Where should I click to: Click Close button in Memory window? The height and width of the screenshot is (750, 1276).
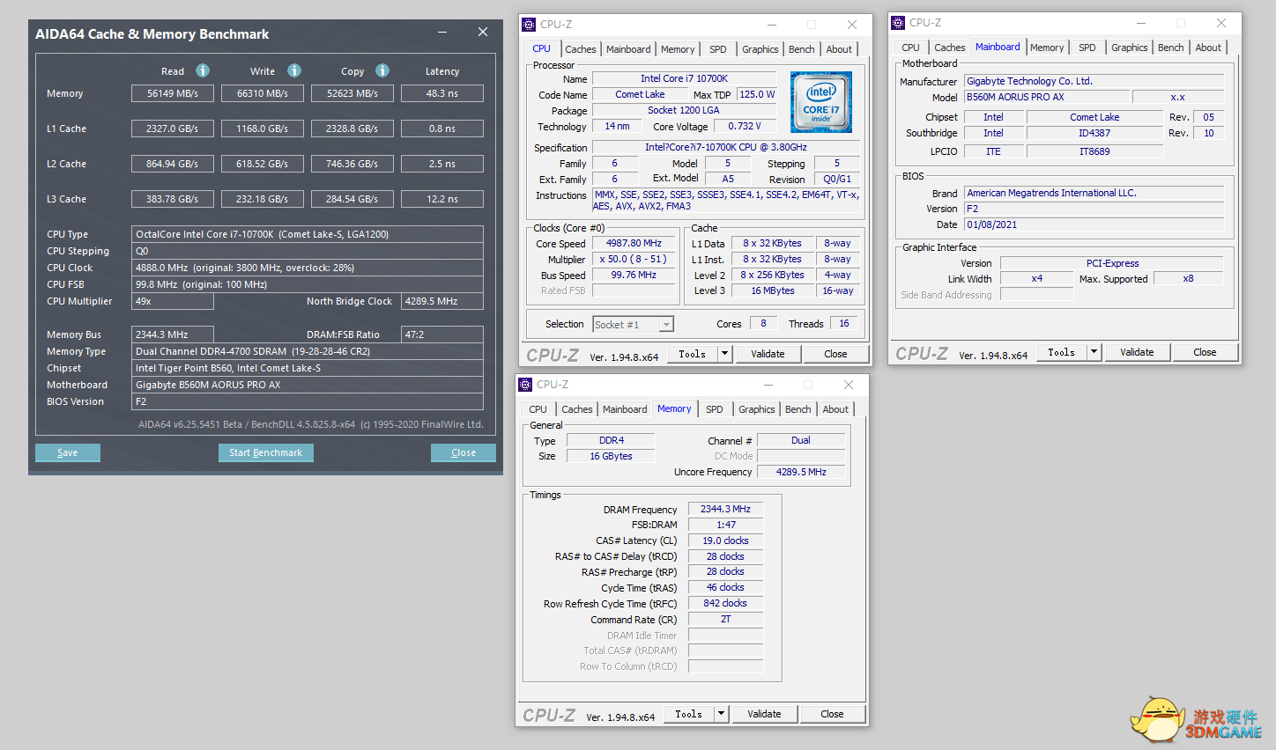click(832, 714)
